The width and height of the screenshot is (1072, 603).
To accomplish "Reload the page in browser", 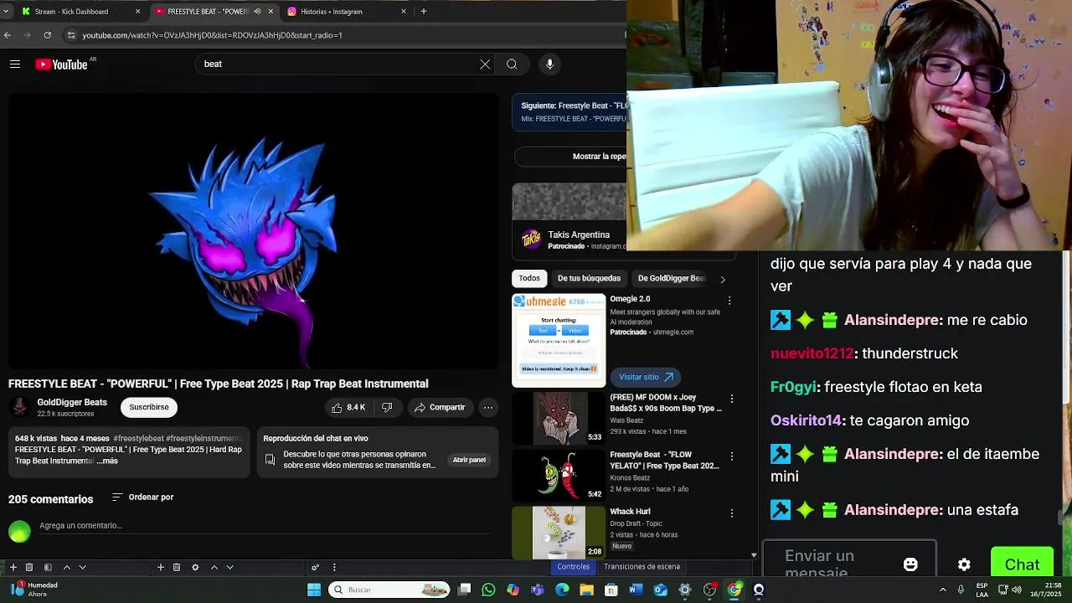I will pyautogui.click(x=48, y=35).
